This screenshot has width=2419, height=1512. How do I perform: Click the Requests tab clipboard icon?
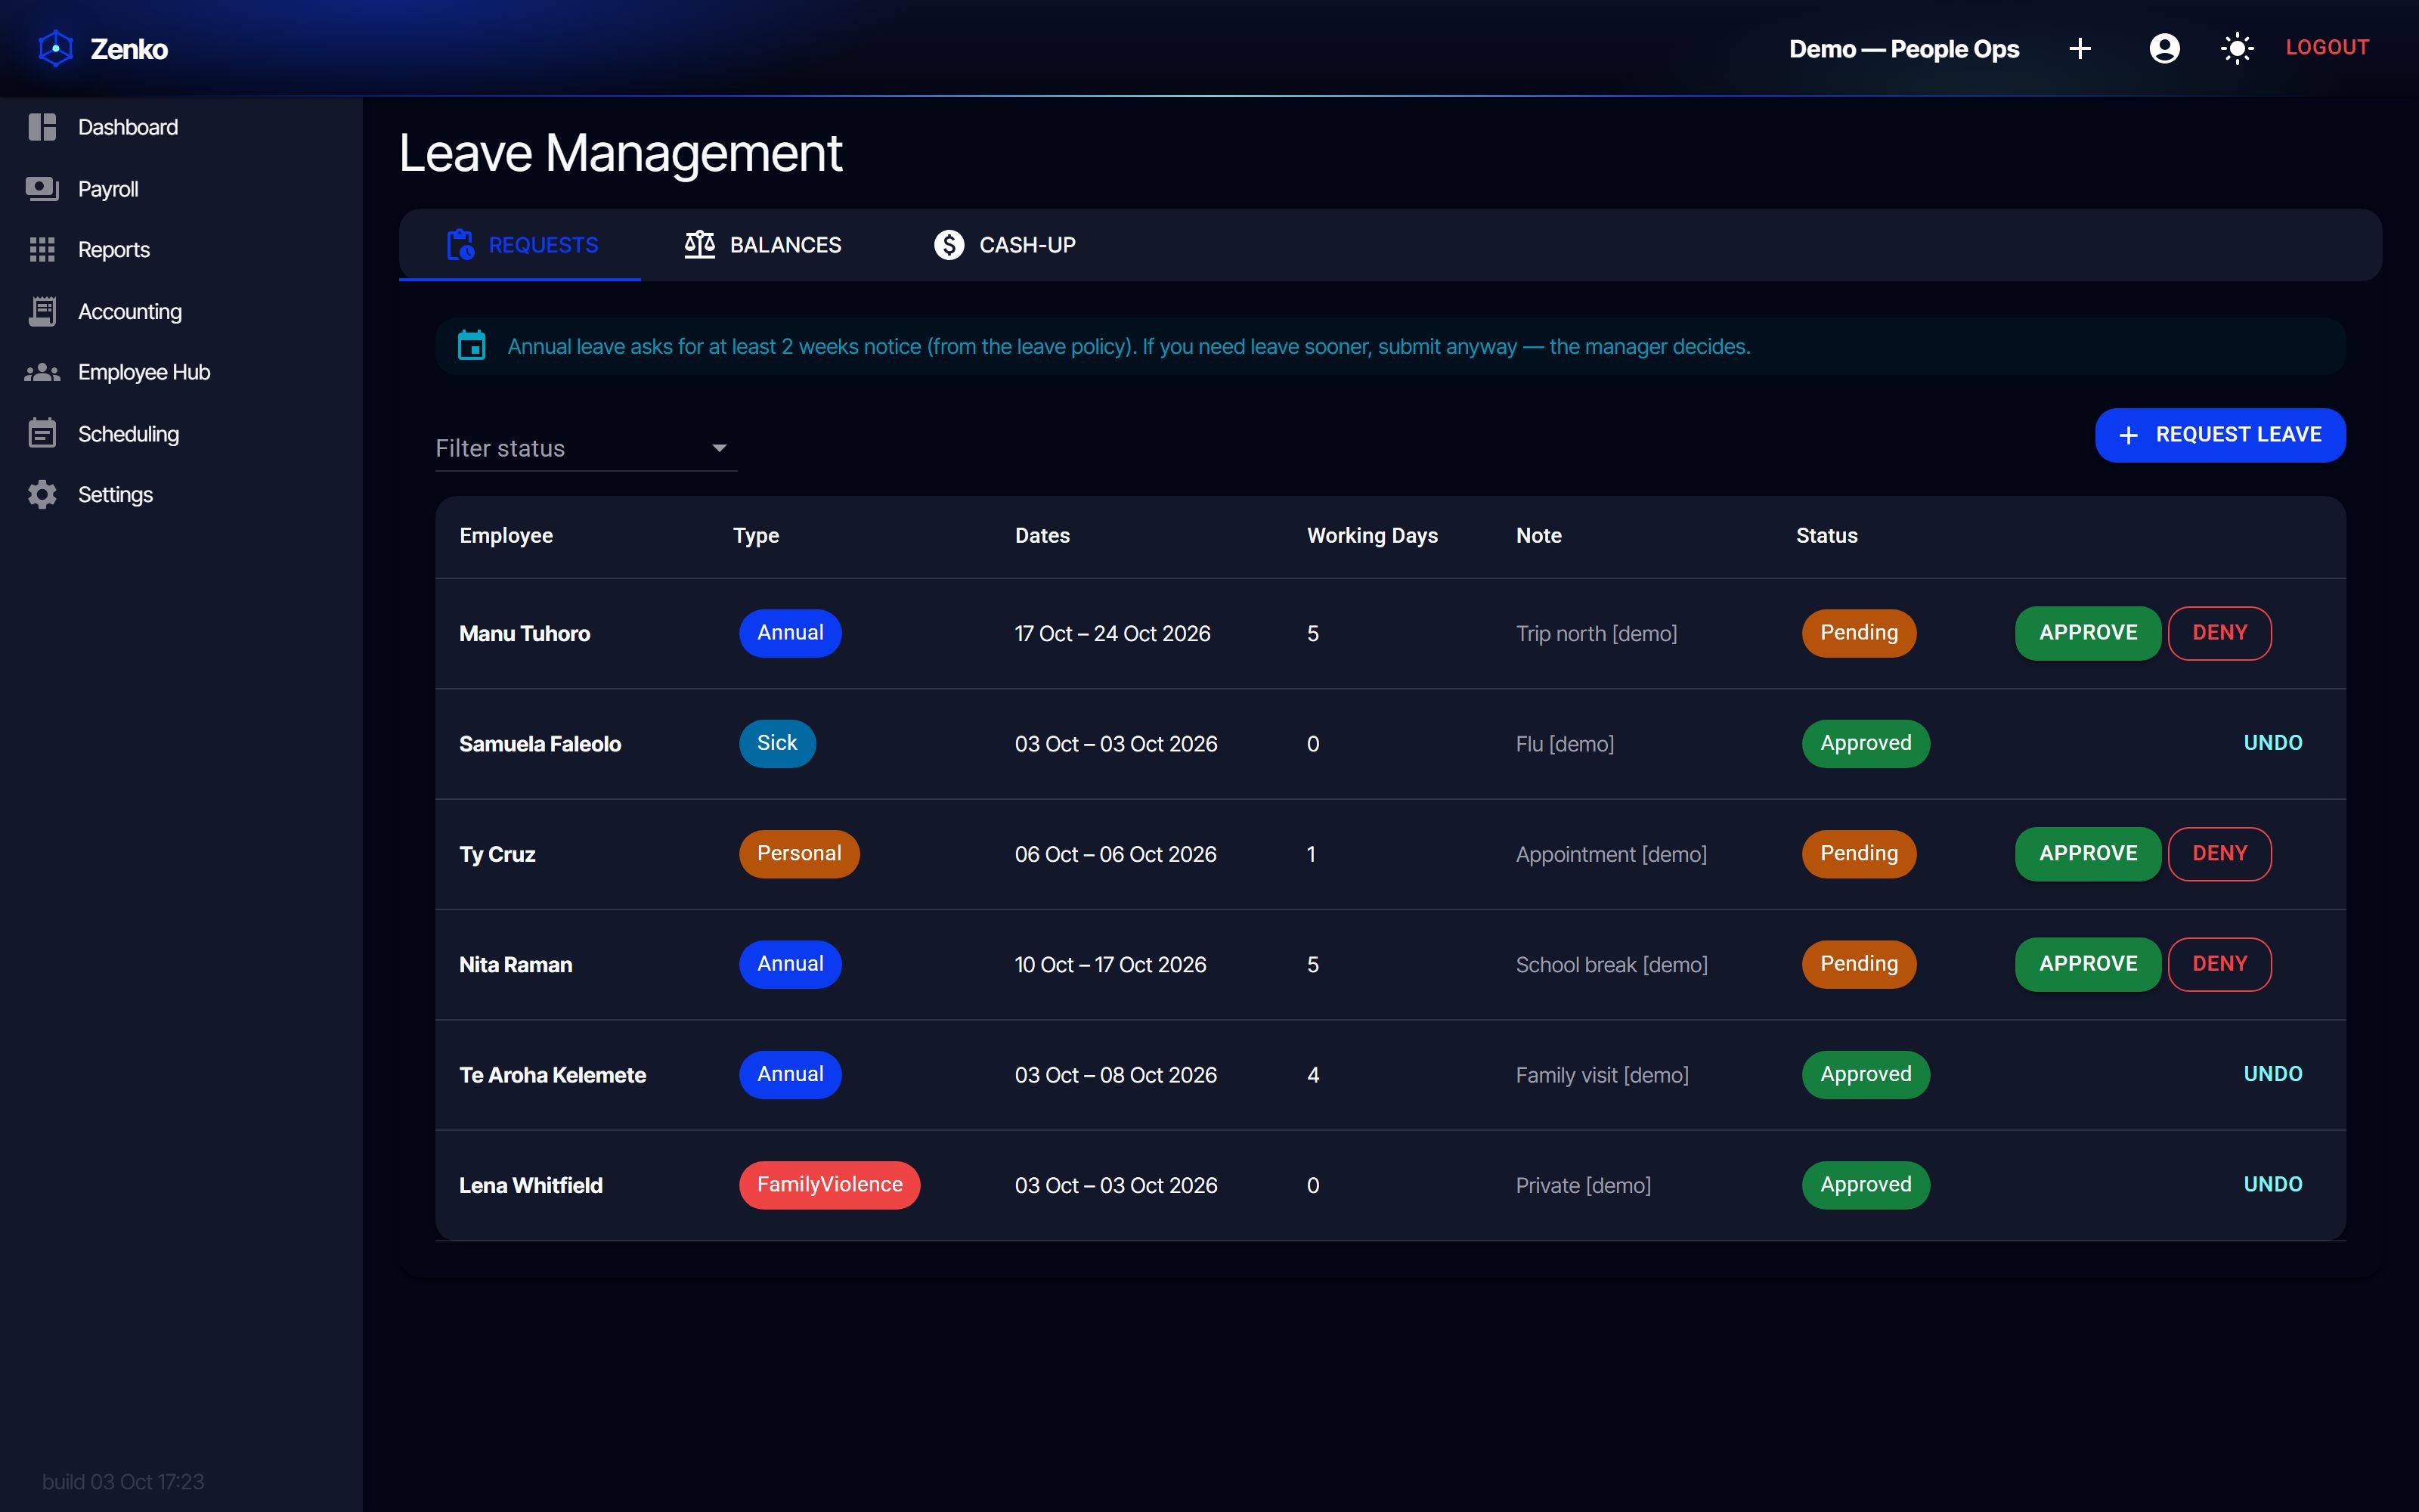click(x=460, y=244)
